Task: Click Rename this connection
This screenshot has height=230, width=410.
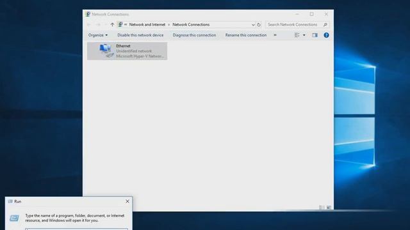Action: pyautogui.click(x=246, y=35)
